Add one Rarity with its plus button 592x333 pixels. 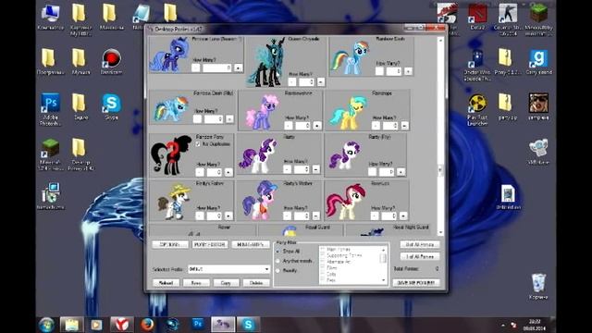pyautogui.click(x=316, y=169)
